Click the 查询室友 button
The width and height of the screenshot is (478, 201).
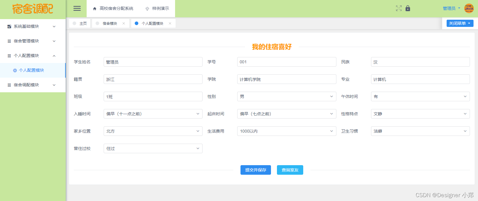tap(290, 170)
